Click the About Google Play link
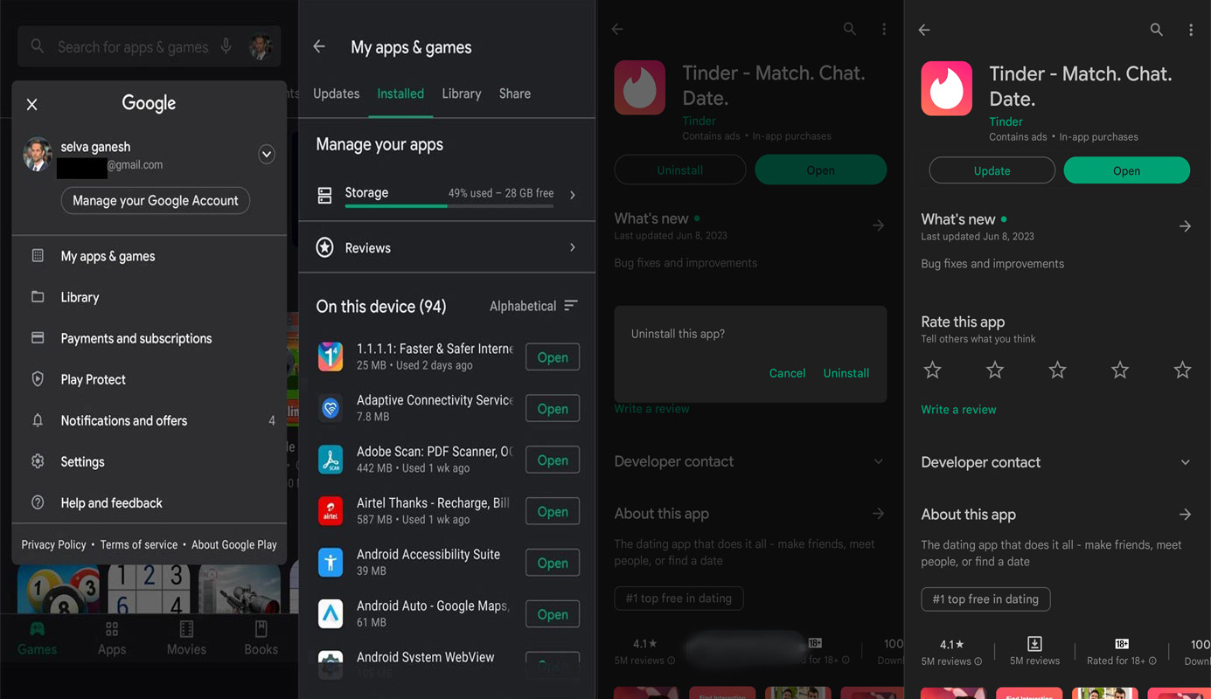Screen dimensions: 1211x699 click(234, 544)
